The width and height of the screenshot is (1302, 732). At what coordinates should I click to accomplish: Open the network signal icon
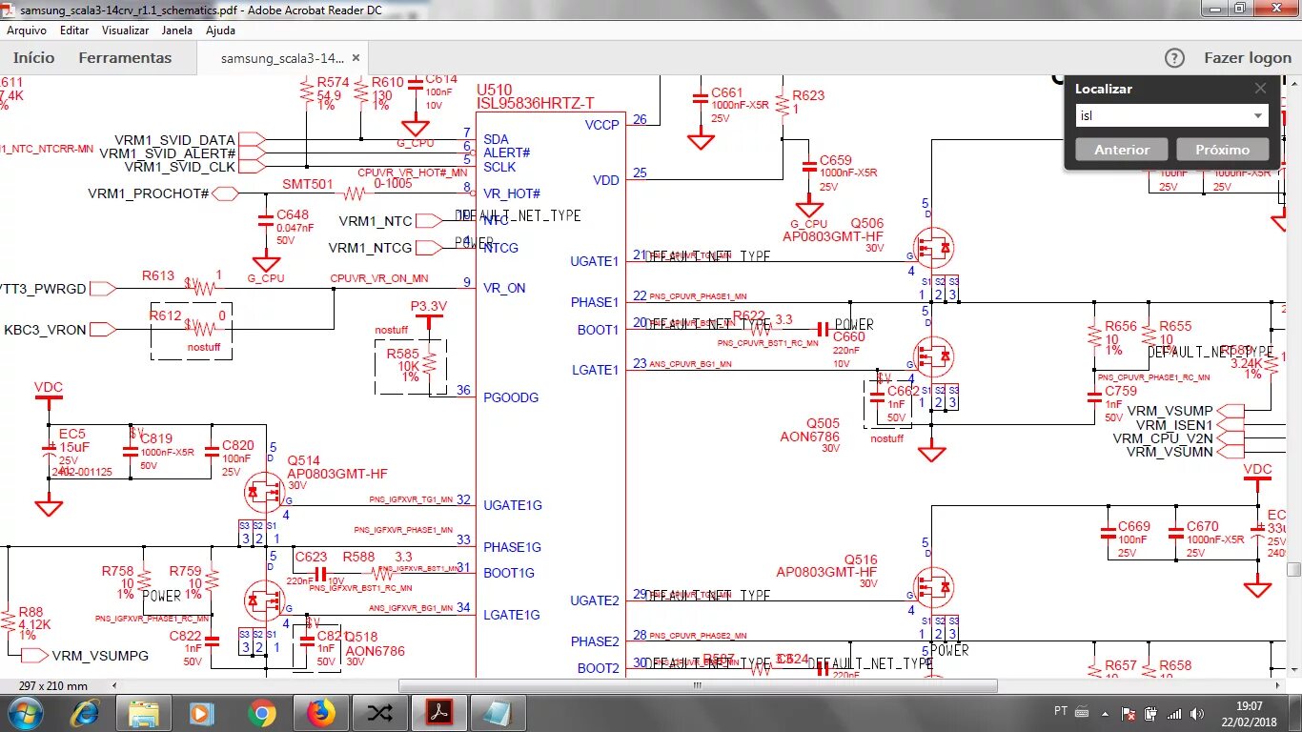pyautogui.click(x=1174, y=713)
